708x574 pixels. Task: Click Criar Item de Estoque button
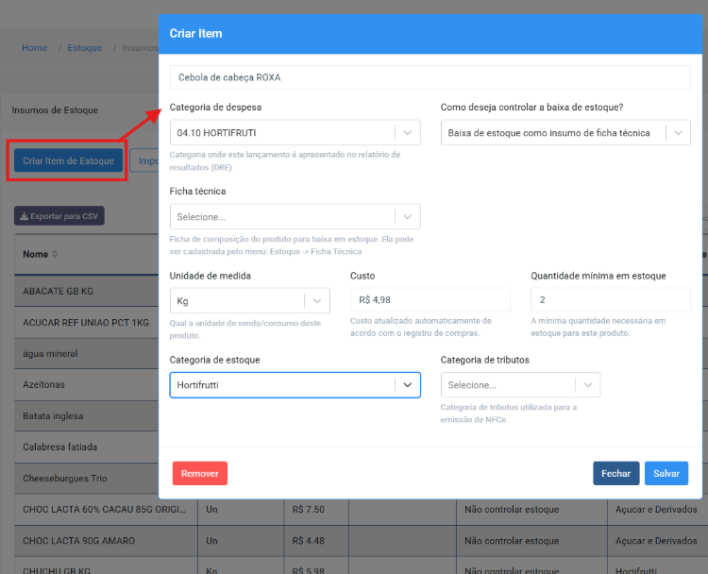[68, 160]
